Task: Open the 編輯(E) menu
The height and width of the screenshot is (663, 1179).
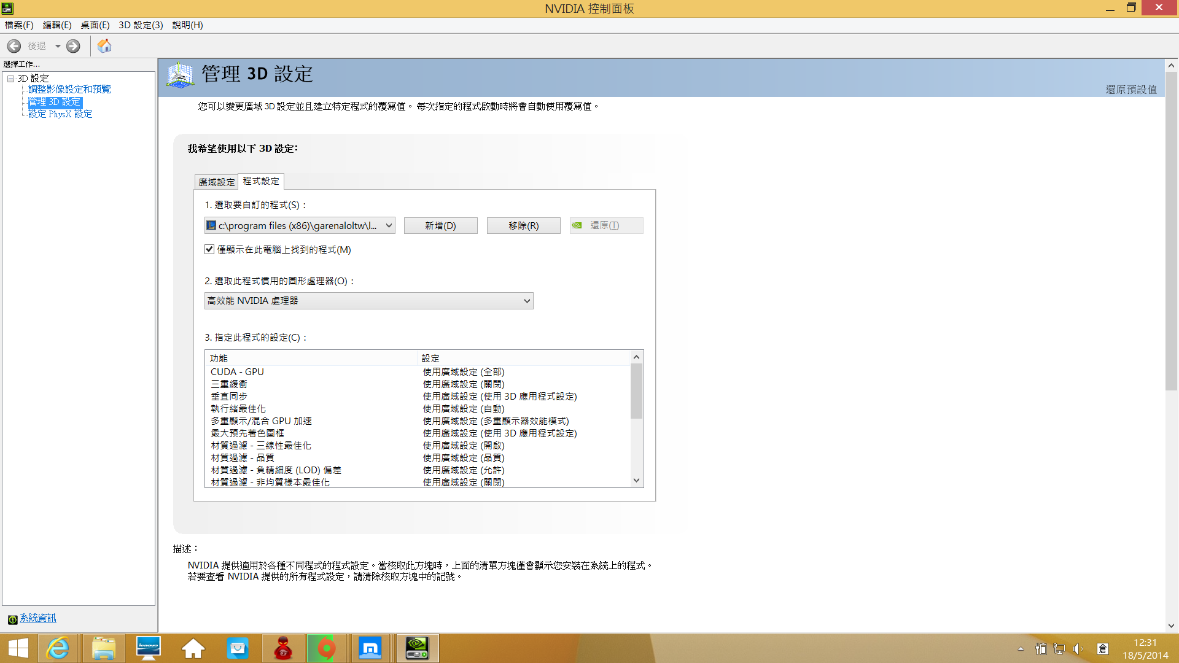Action: pos(57,25)
